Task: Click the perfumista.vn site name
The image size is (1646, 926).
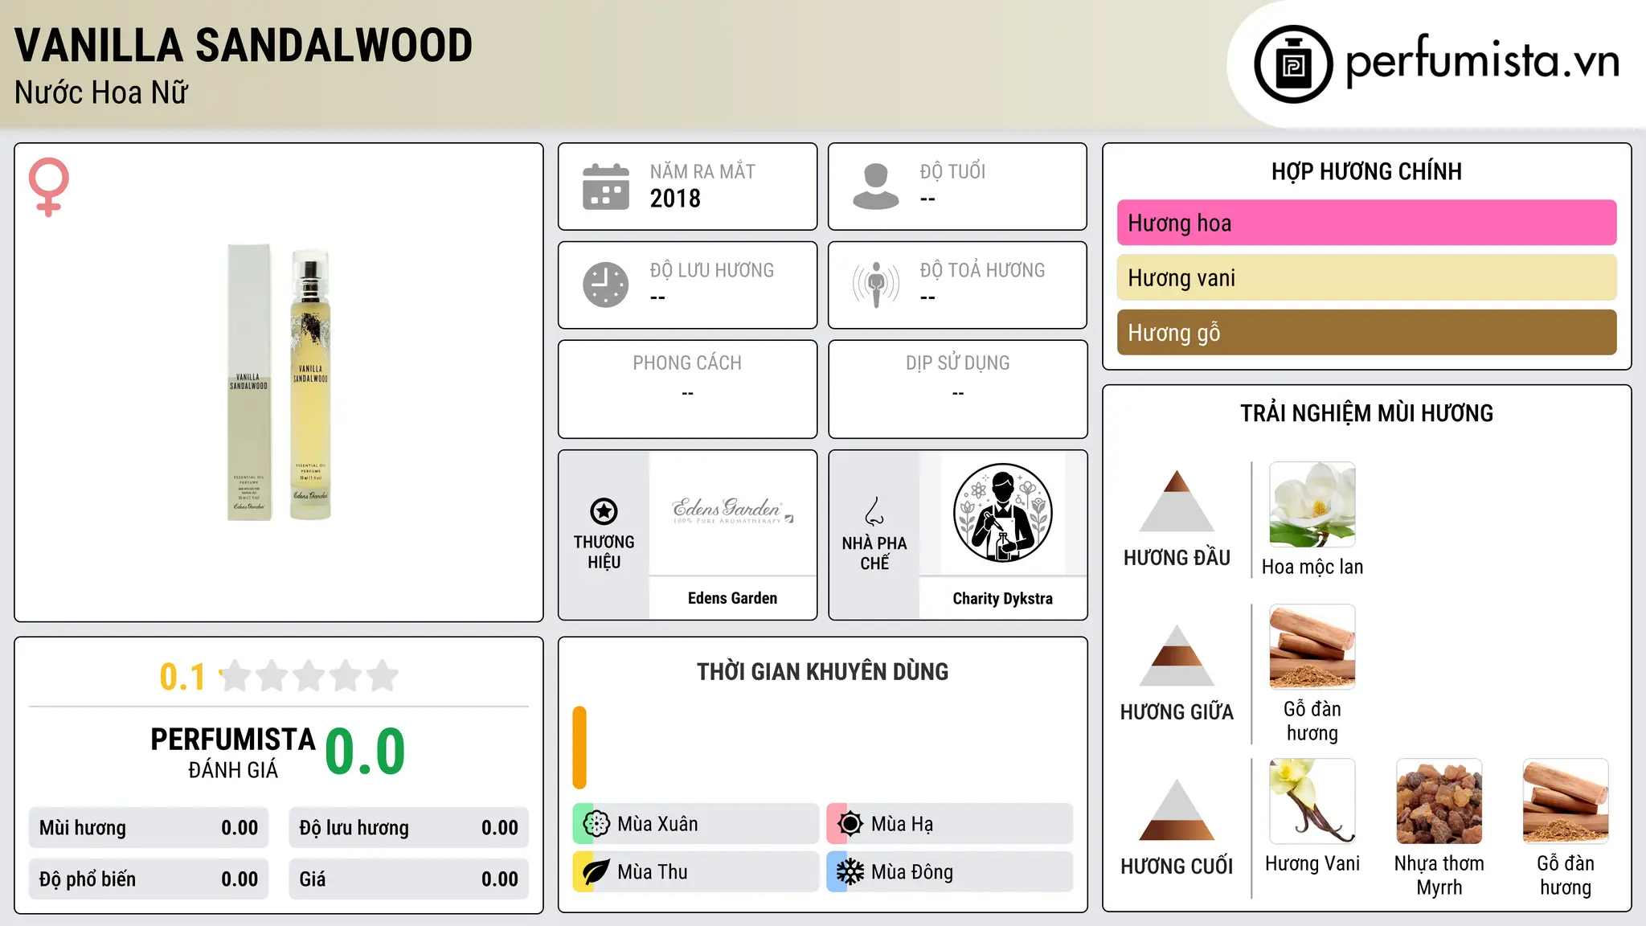Action: click(x=1483, y=61)
